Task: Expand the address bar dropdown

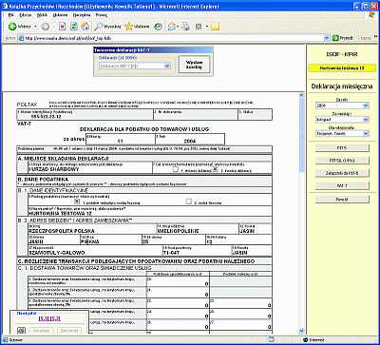Action: coord(327,38)
